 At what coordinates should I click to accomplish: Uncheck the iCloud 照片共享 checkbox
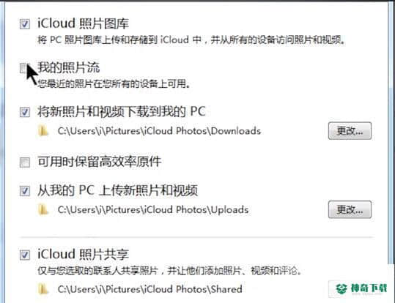coord(25,255)
